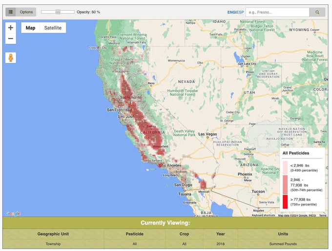Click the Geographic Unit column header
The image size is (332, 251).
53,234
